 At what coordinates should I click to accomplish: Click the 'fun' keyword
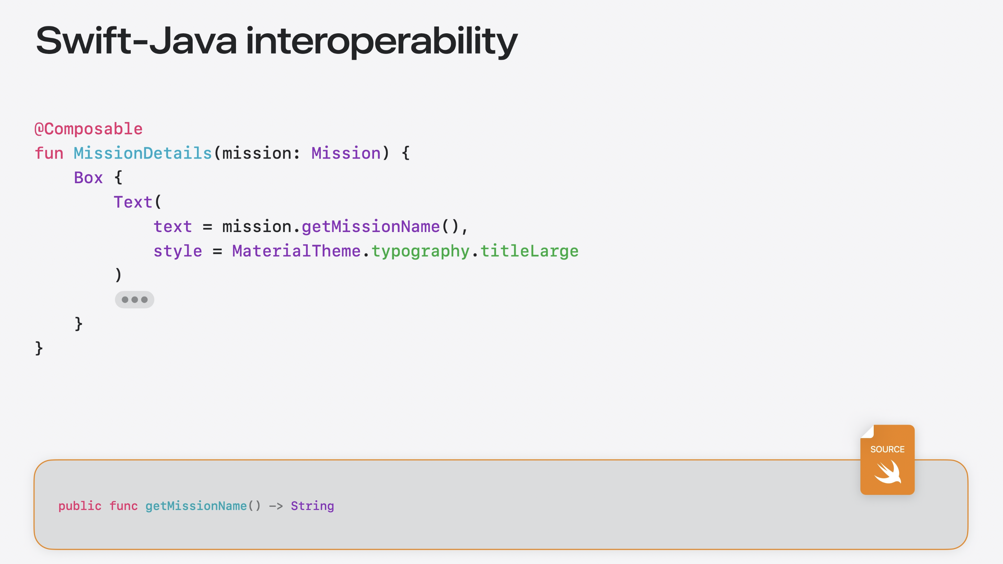point(49,153)
